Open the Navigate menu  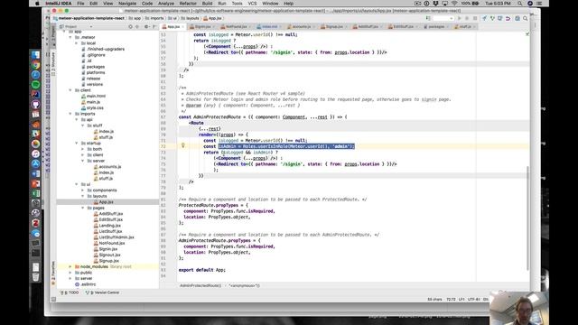tap(127, 4)
